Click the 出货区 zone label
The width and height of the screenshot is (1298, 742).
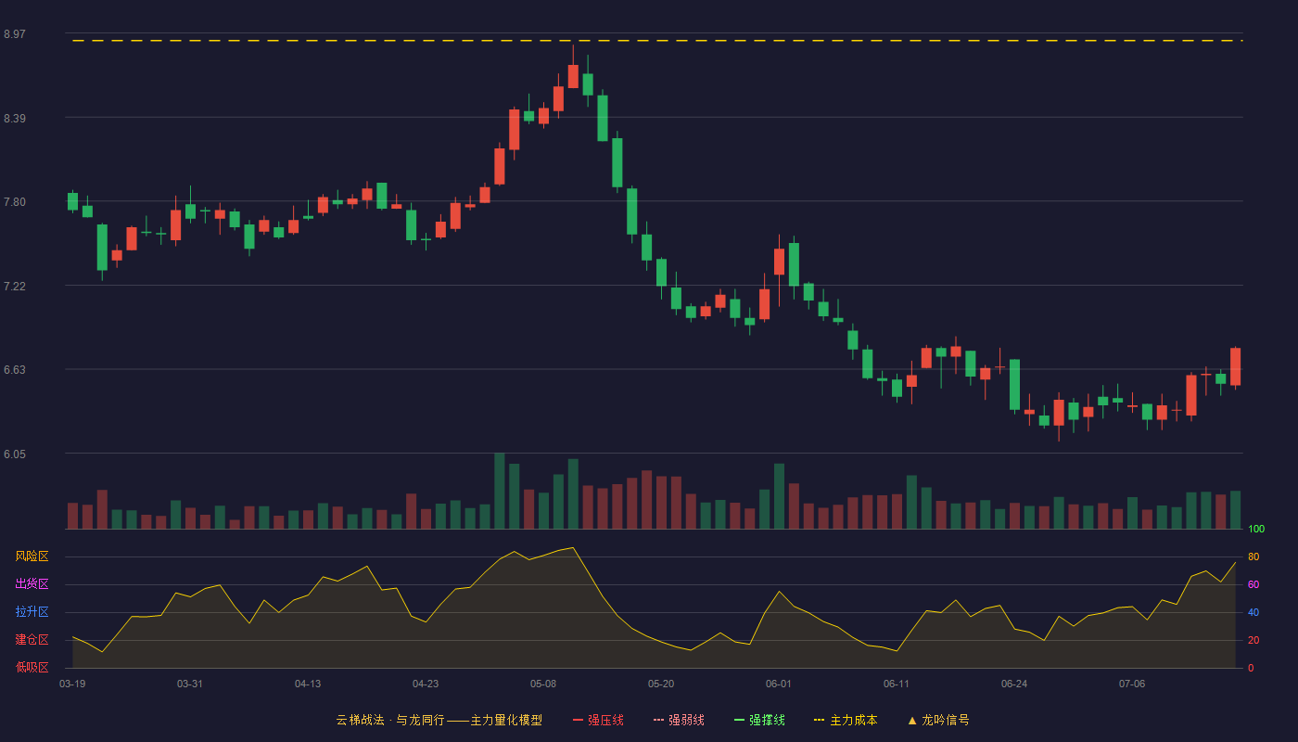(x=32, y=584)
